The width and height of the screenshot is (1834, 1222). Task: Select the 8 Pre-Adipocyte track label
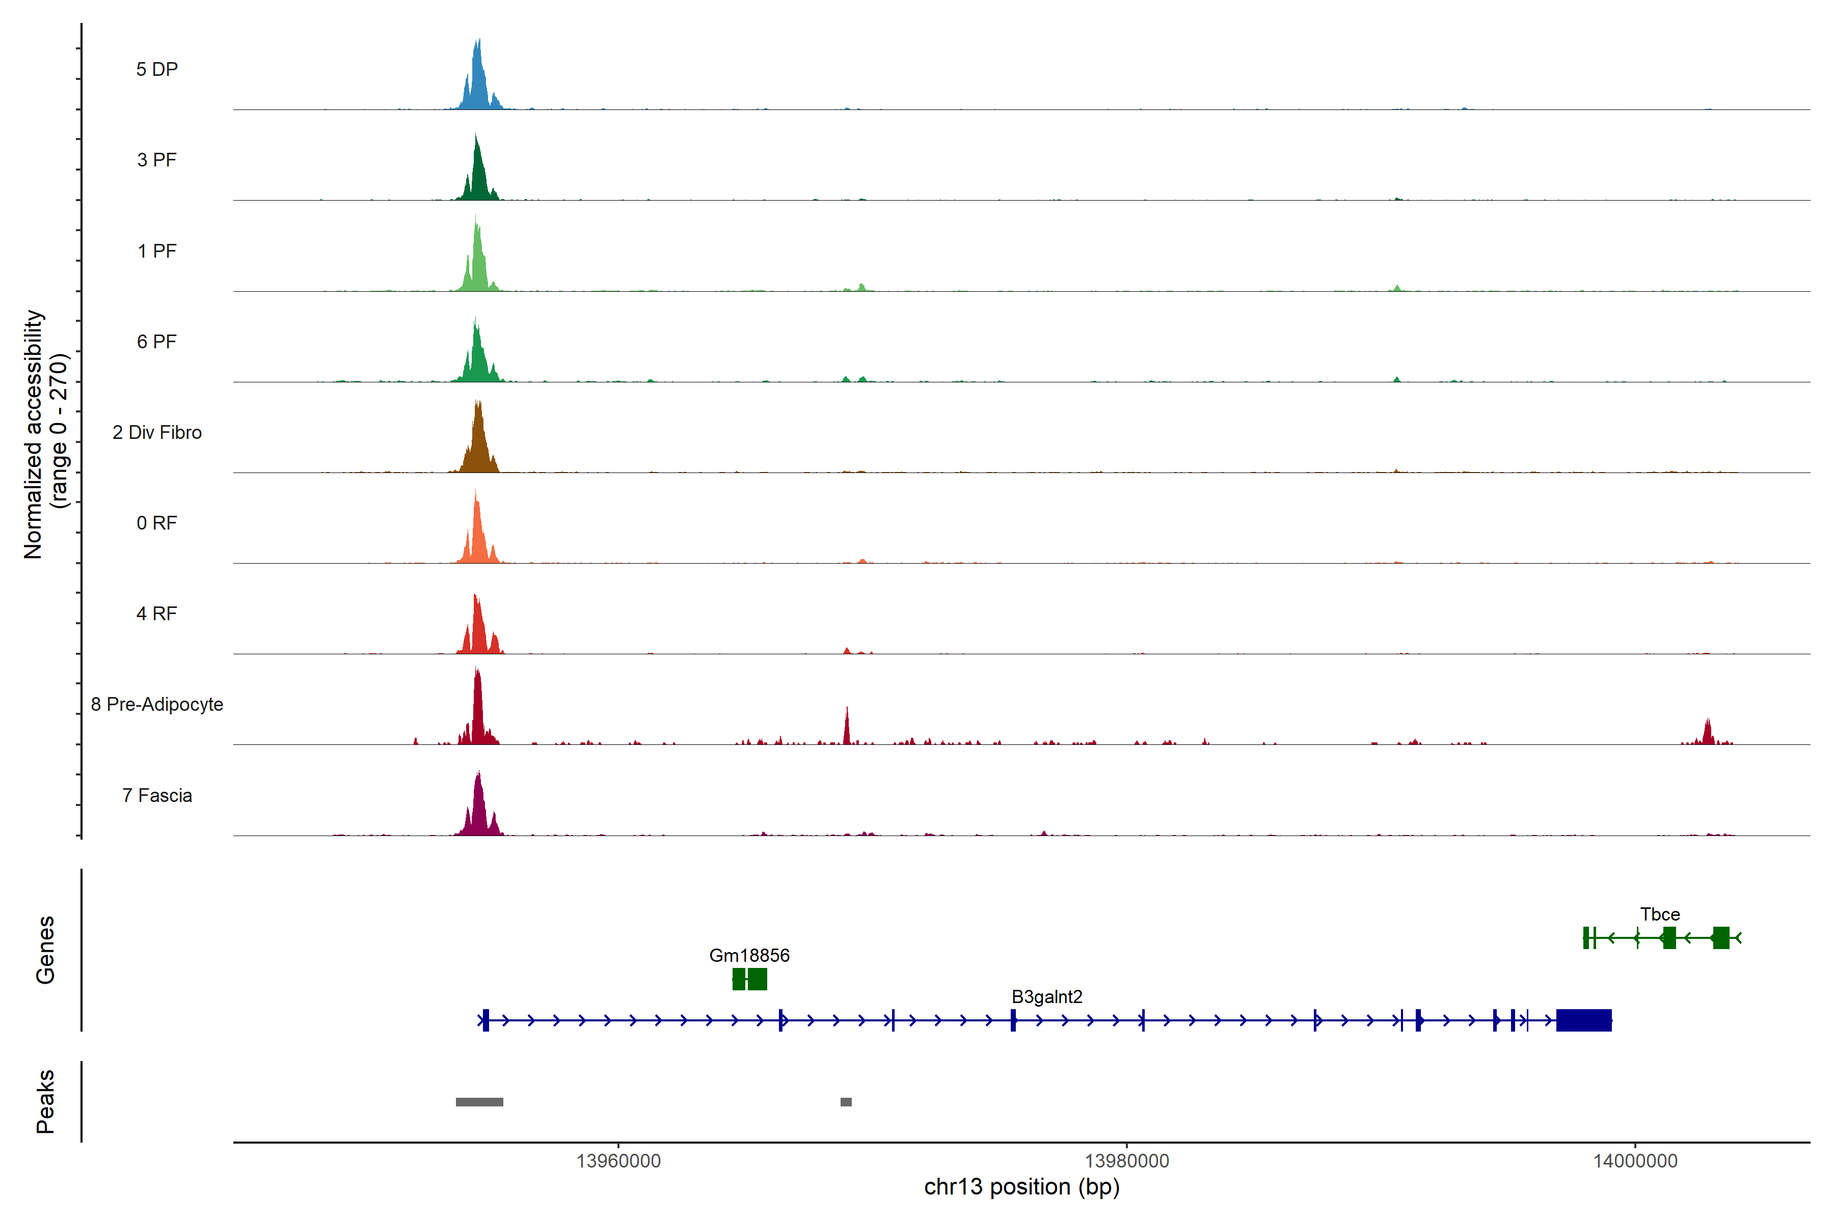point(157,705)
